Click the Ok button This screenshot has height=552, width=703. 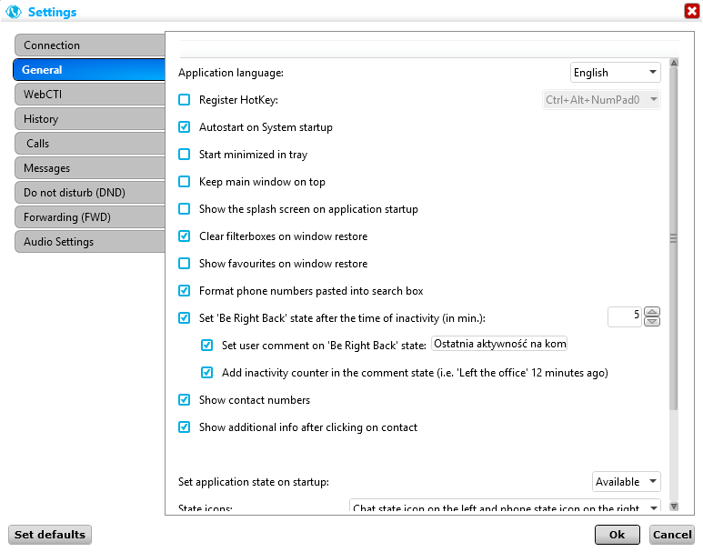617,535
